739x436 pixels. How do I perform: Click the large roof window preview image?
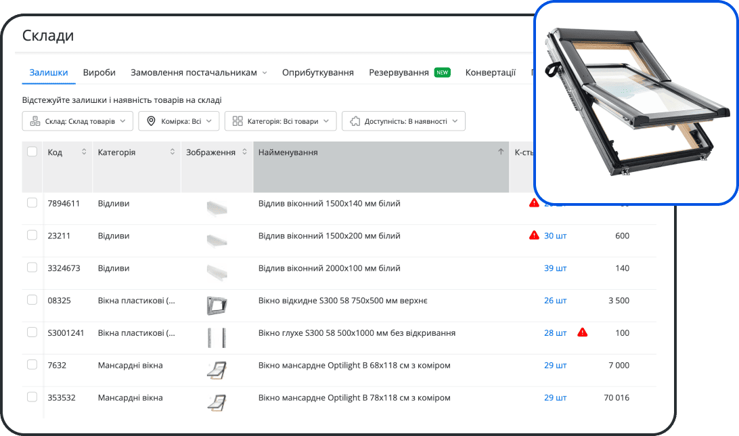635,102
